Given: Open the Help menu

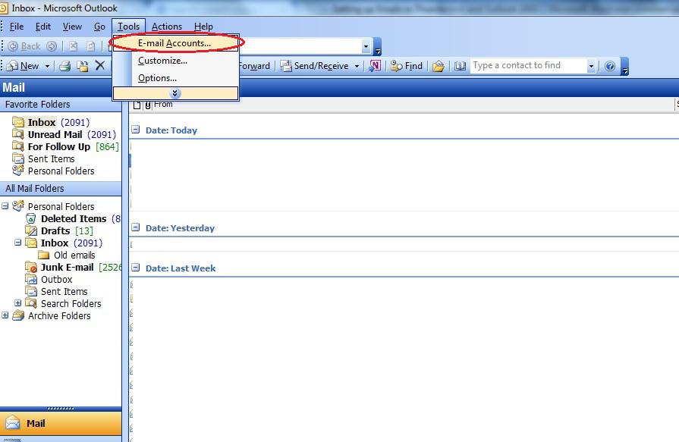Looking at the screenshot, I should [203, 27].
